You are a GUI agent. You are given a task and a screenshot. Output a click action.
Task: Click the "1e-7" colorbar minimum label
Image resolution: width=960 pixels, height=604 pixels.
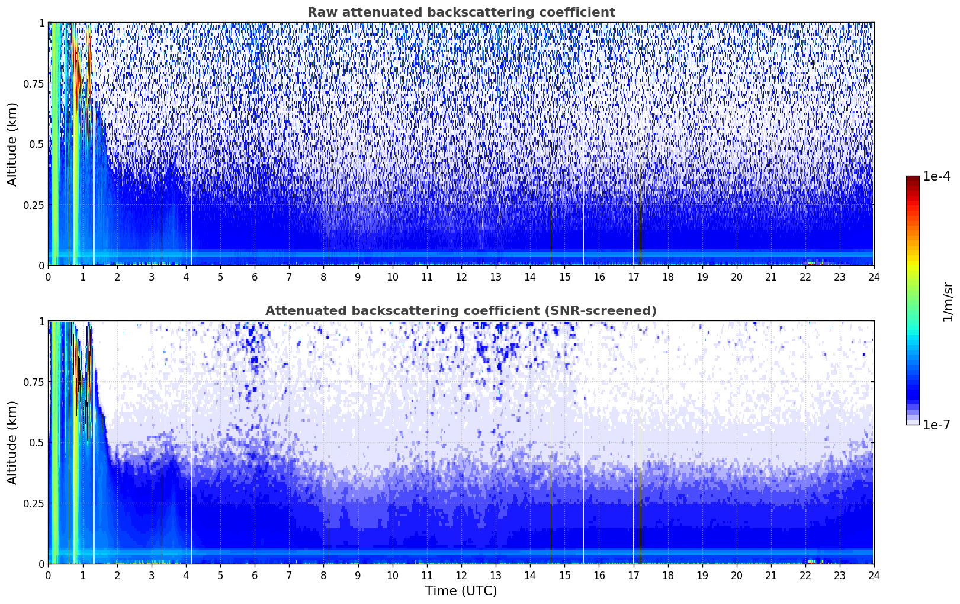coord(936,425)
